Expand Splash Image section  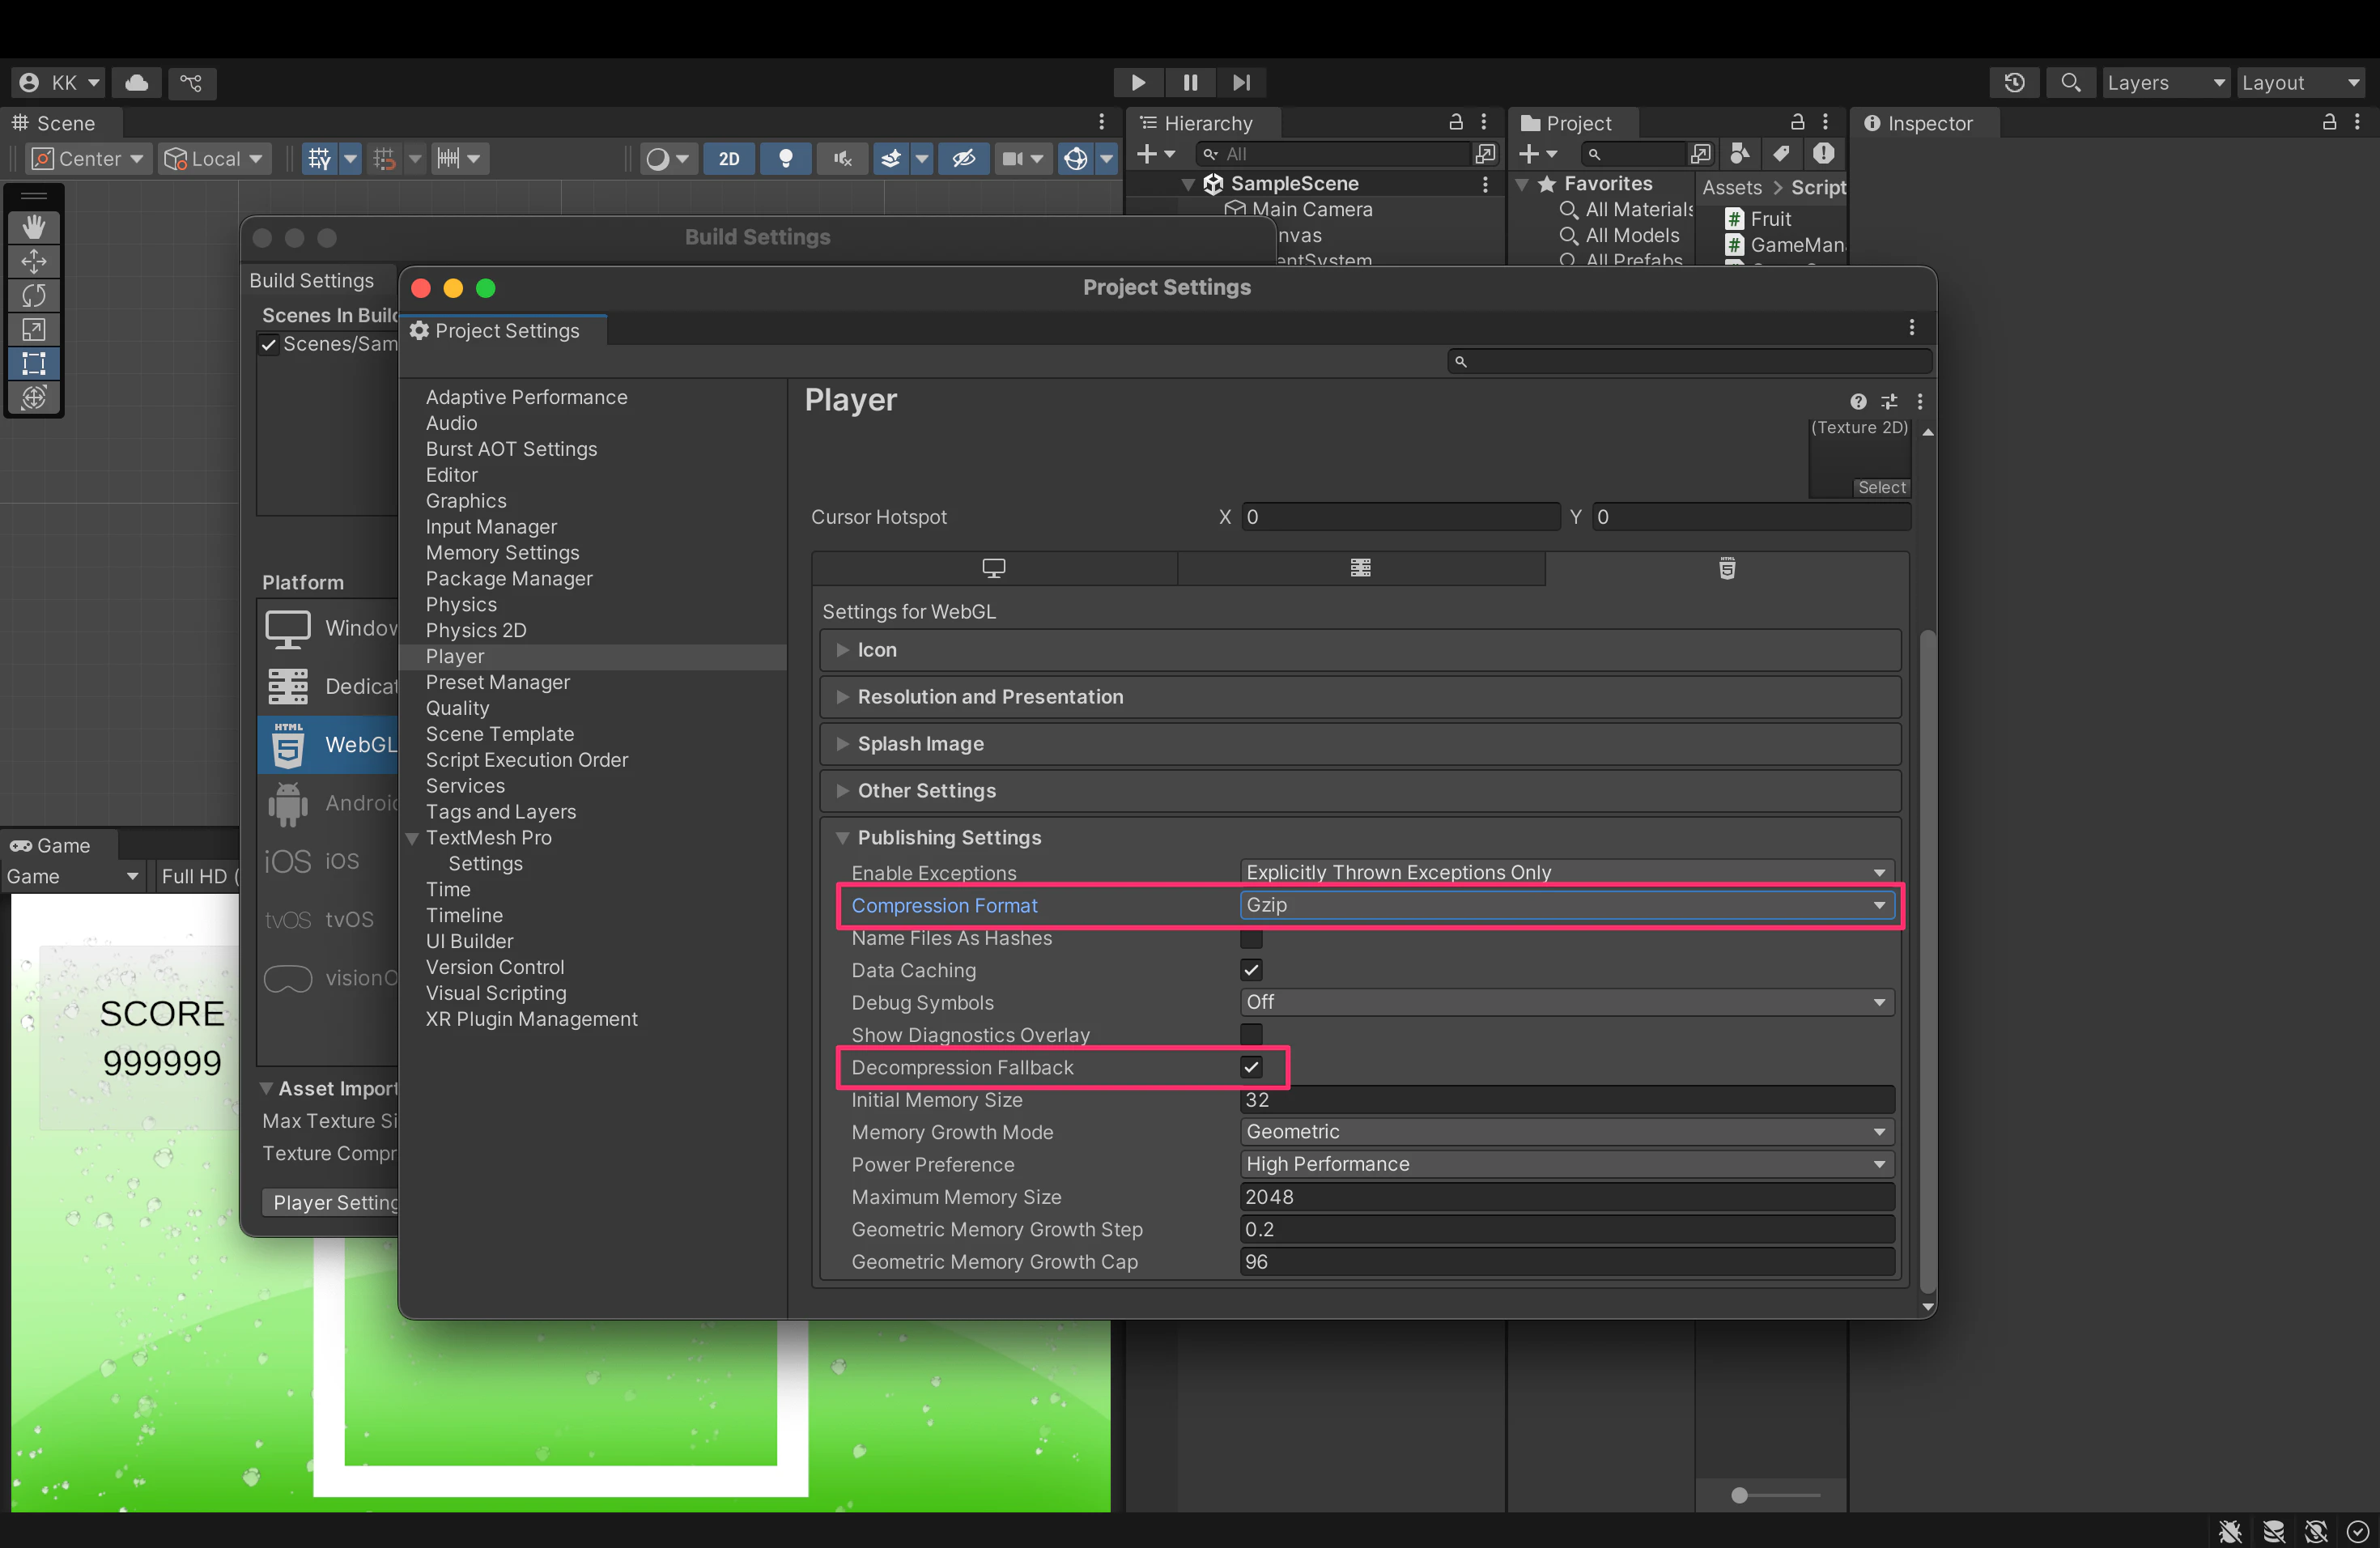coord(1360,744)
